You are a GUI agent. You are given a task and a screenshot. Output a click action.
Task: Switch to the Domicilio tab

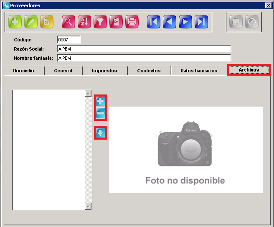coord(24,71)
